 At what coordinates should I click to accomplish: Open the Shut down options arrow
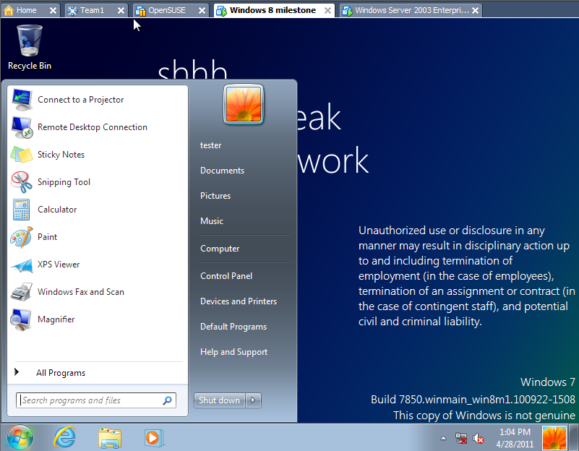pyautogui.click(x=253, y=400)
